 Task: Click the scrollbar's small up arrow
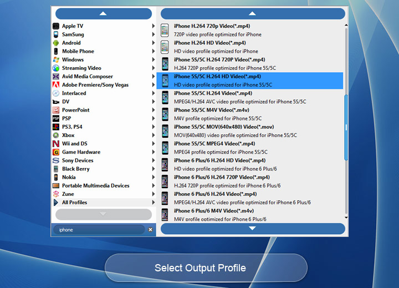(x=346, y=25)
